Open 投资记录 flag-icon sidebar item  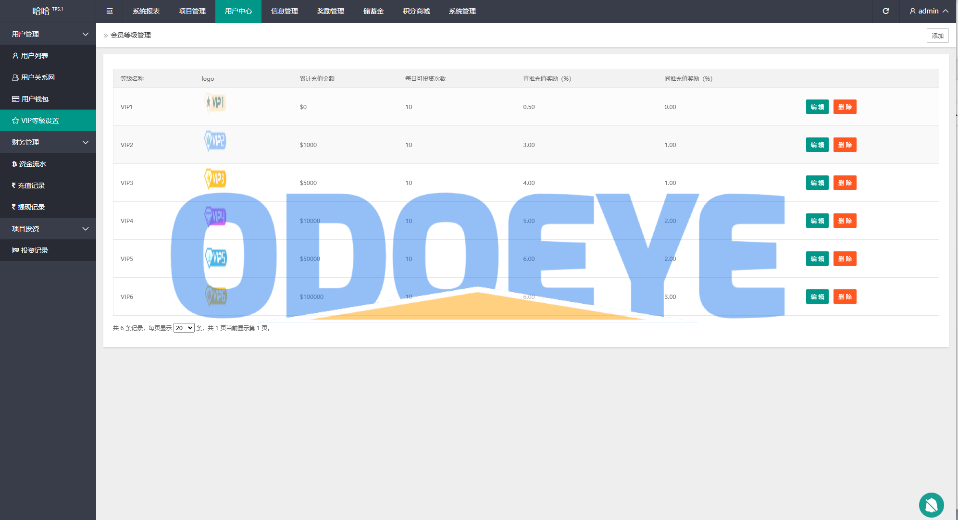click(34, 250)
